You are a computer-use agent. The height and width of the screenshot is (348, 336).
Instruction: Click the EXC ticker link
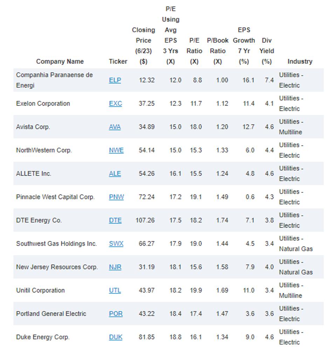(115, 104)
